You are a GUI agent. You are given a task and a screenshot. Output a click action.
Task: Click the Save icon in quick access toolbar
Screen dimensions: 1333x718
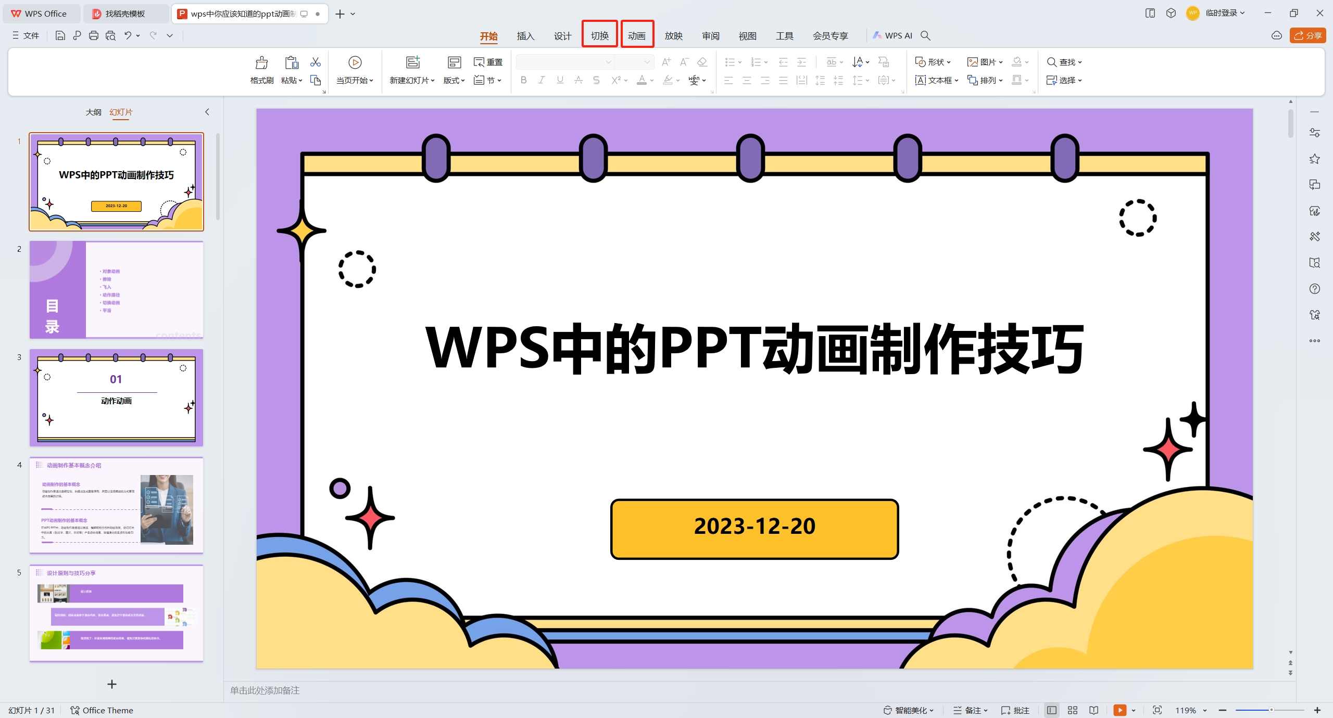click(60, 35)
